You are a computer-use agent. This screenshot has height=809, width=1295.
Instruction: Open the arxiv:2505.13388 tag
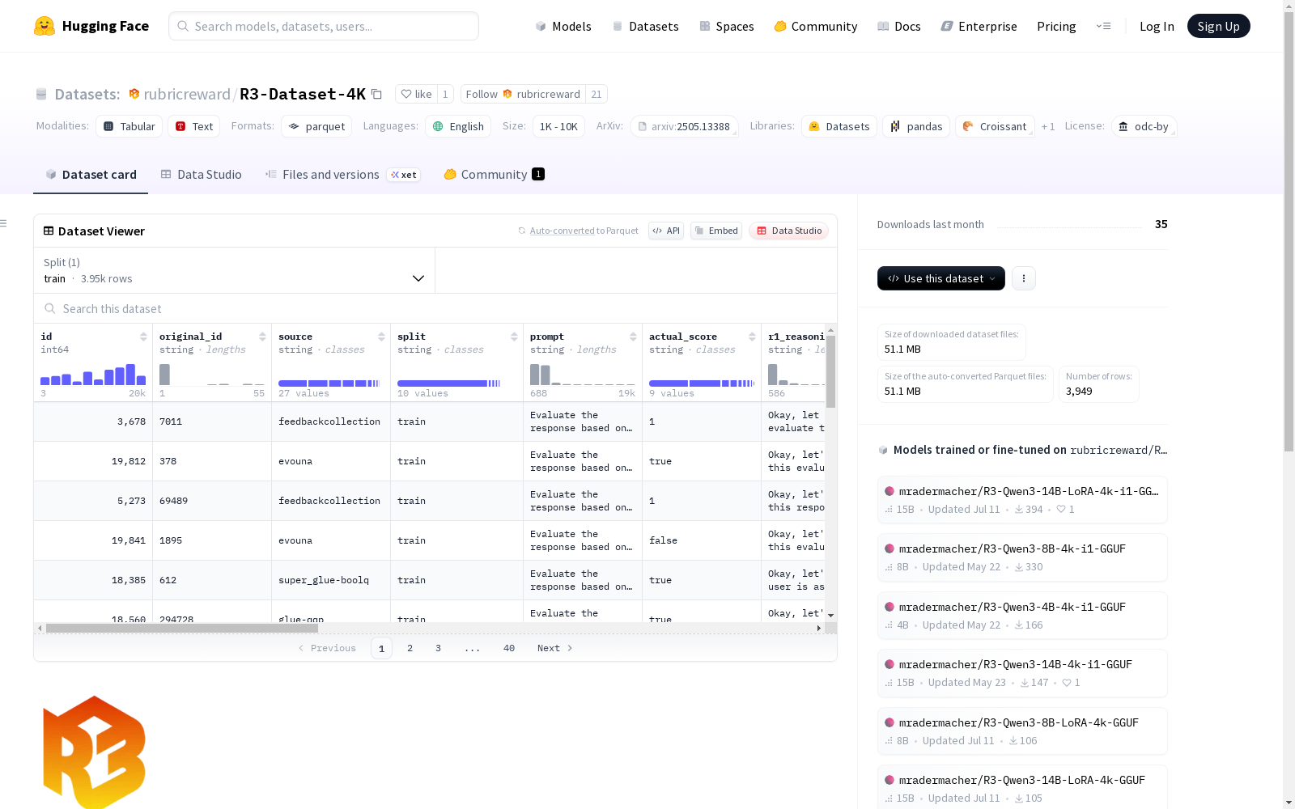(684, 126)
